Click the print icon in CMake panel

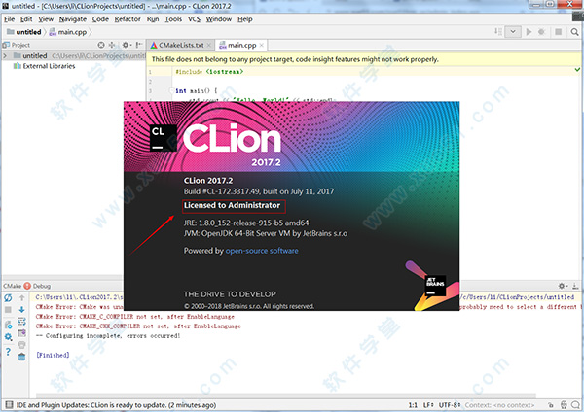click(22, 345)
